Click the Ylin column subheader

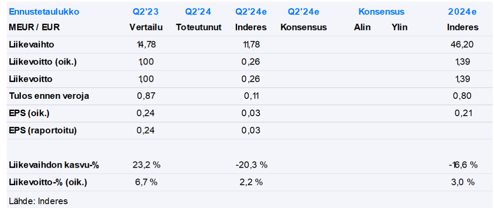[399, 27]
